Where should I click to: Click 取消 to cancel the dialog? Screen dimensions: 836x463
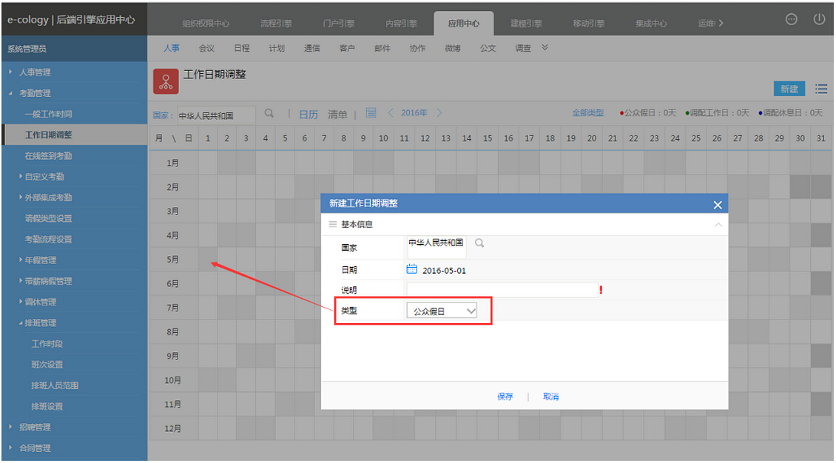(x=550, y=396)
